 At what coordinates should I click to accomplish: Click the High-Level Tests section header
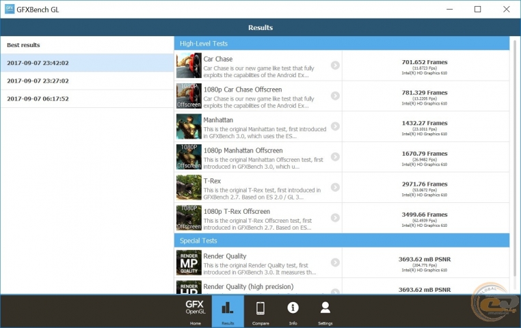point(342,44)
